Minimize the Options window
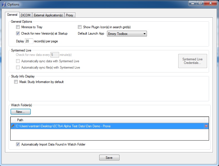The height and width of the screenshot is (166, 219). 193,3
